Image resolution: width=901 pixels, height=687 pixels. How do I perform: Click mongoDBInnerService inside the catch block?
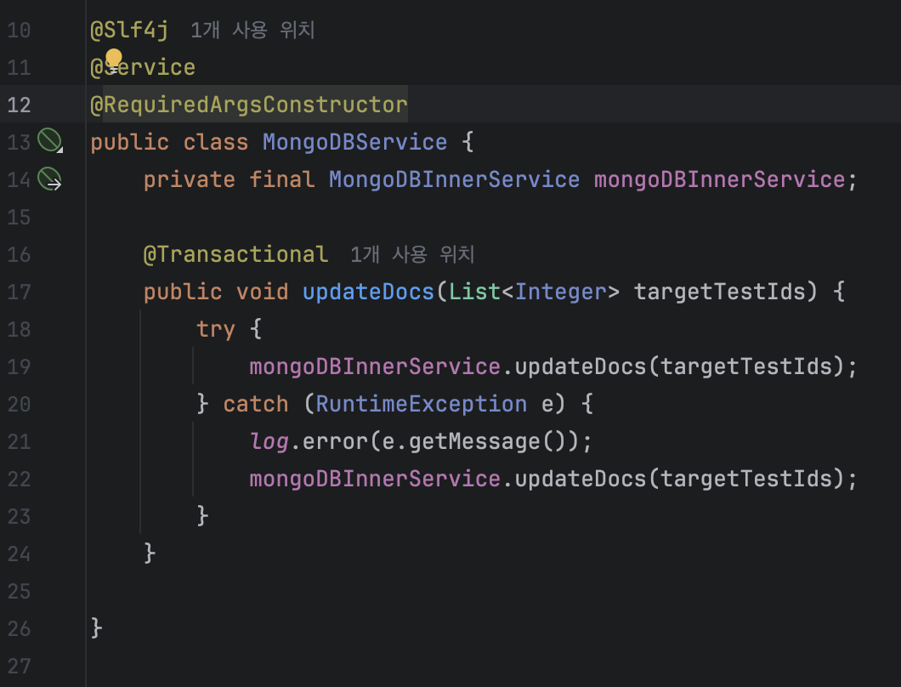click(x=375, y=479)
